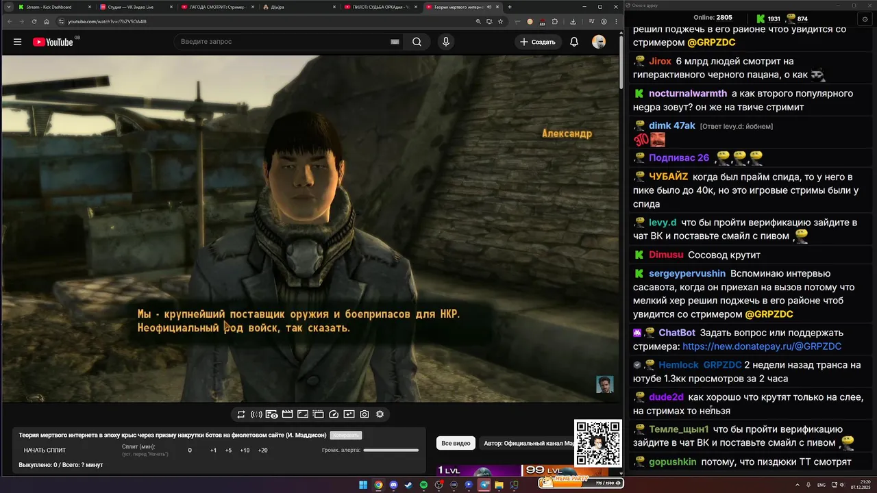This screenshot has width=877, height=493.
Task: Click the YouTube search magnifier button
Action: pyautogui.click(x=417, y=42)
